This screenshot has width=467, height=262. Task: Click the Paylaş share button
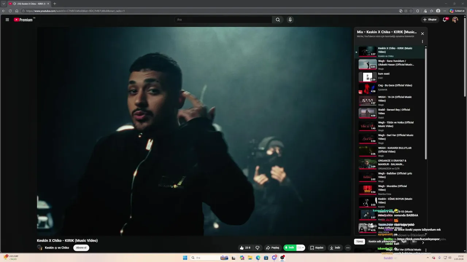point(273,248)
